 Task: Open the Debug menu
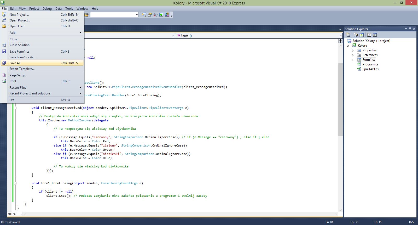pyautogui.click(x=47, y=9)
